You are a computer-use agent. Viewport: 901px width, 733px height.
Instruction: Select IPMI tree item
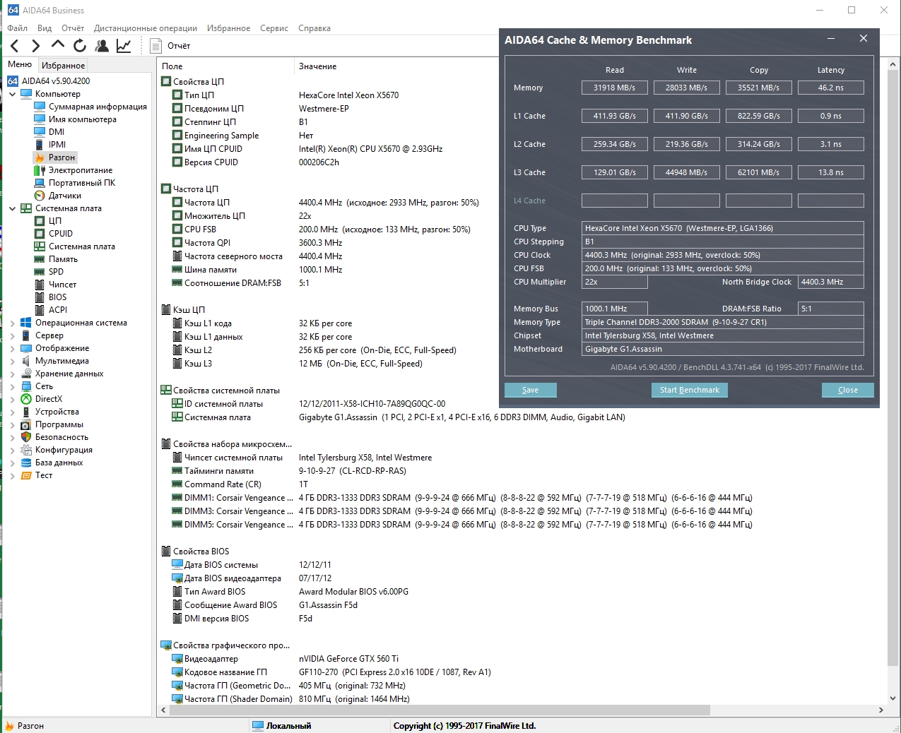pyautogui.click(x=57, y=145)
